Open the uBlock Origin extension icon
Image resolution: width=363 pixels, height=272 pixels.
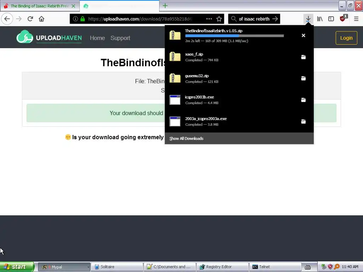pos(343,18)
